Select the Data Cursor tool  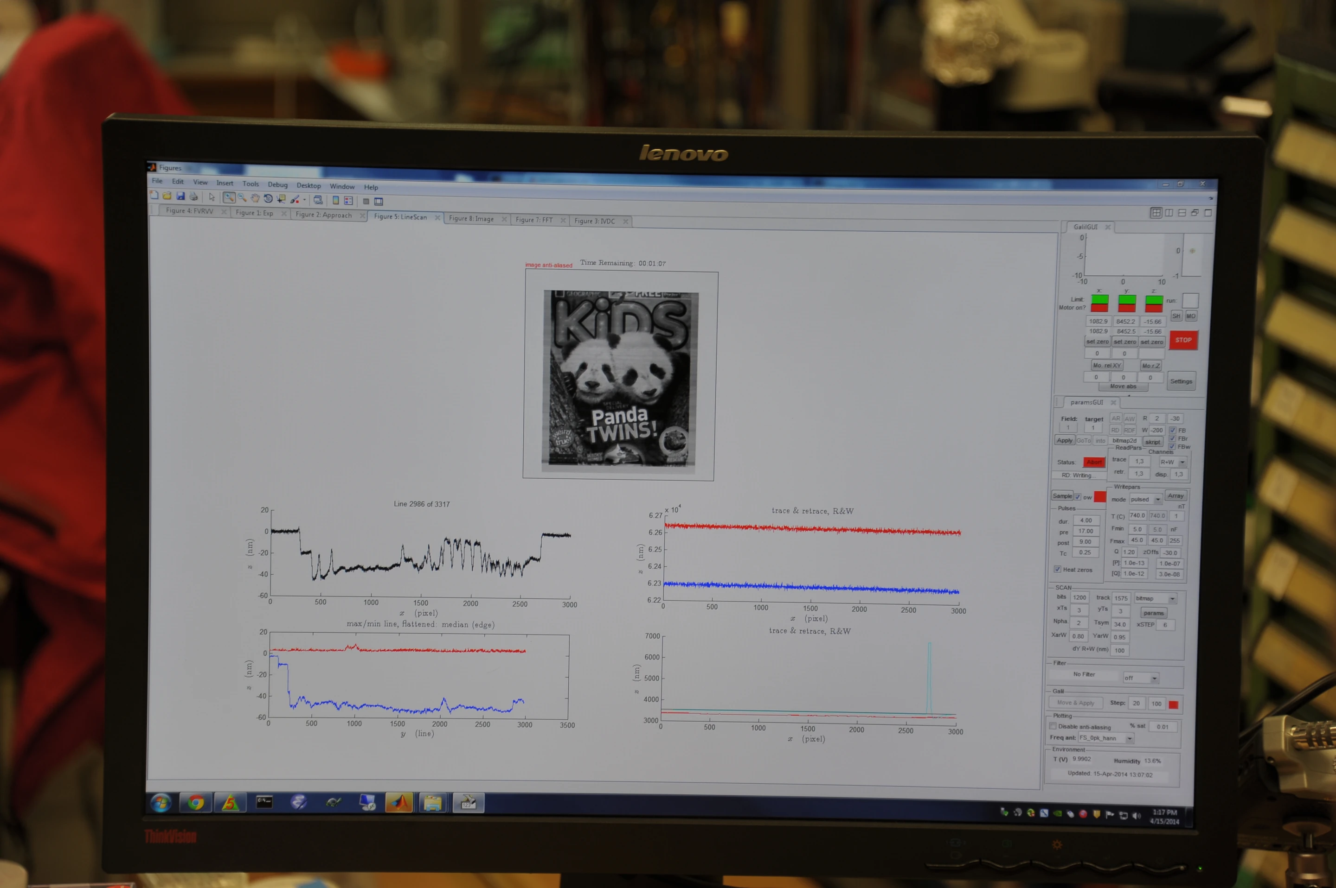pos(281,199)
